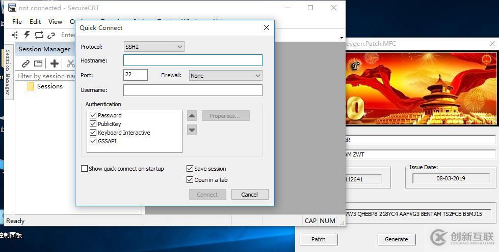The height and width of the screenshot is (252, 499).
Task: Close the Keygen Patch window
Action: pyautogui.click(x=492, y=44)
